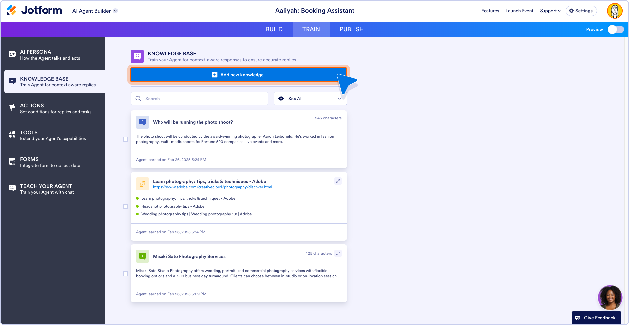Check the Adobe photography knowledge item
Image resolution: width=629 pixels, height=325 pixels.
[125, 207]
